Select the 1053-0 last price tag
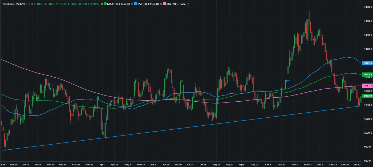Screen dimensions: 373x167 point(367,96)
